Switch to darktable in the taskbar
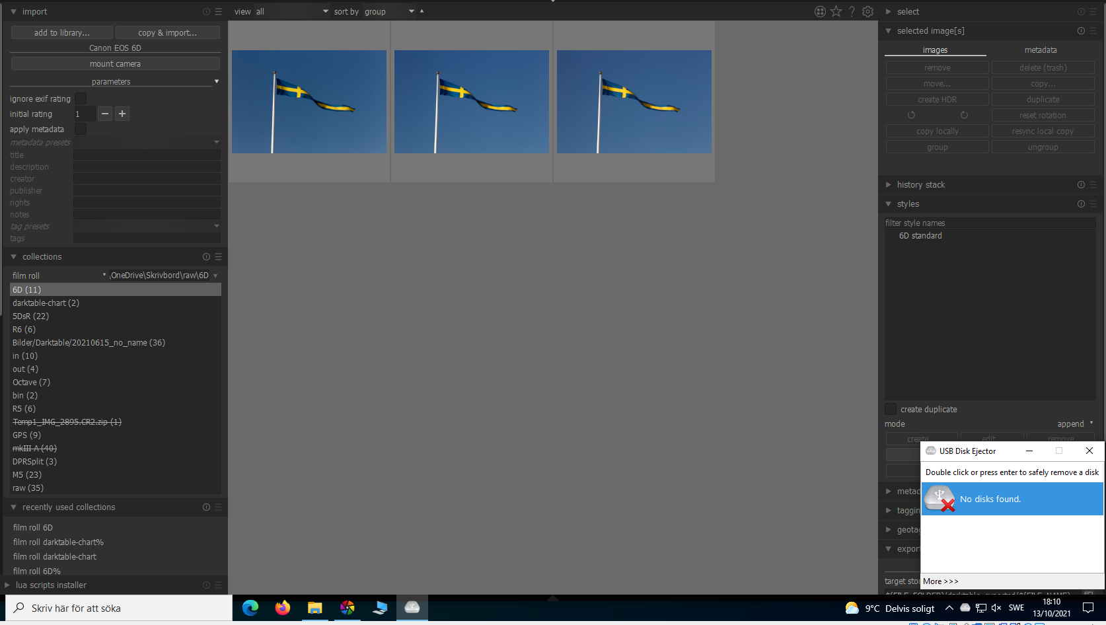 click(x=348, y=608)
